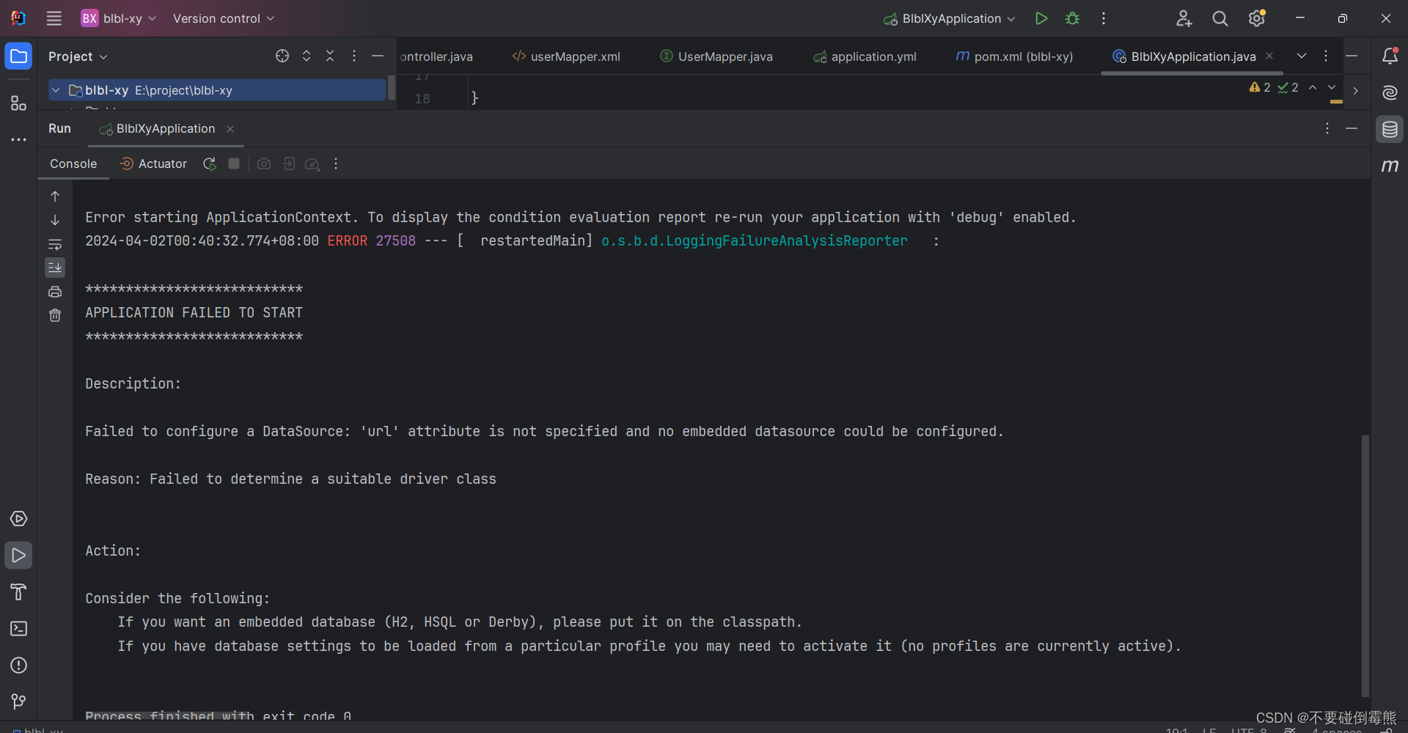Click warnings count inspection widget
Image resolution: width=1408 pixels, height=733 pixels.
(1260, 87)
